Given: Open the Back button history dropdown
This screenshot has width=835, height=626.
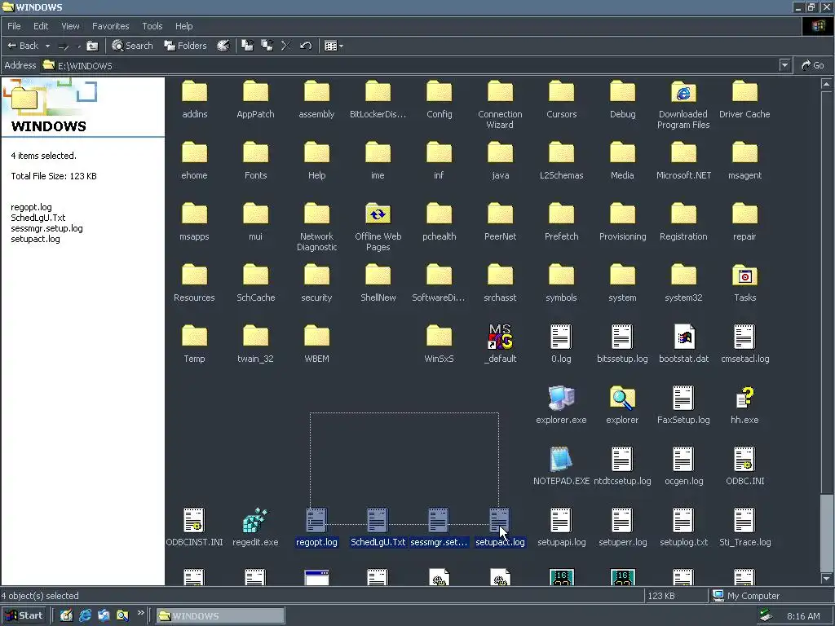Looking at the screenshot, I should 47,46.
